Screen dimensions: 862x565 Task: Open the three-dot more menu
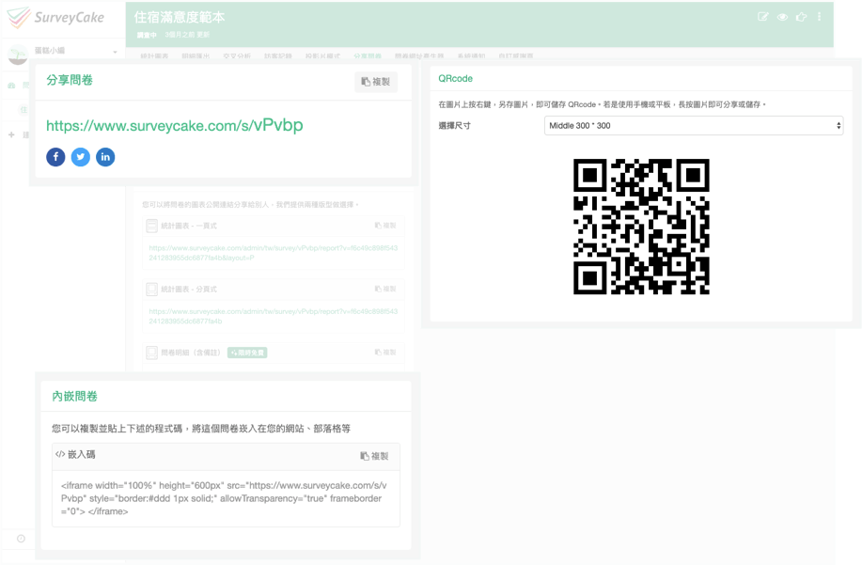(x=819, y=17)
